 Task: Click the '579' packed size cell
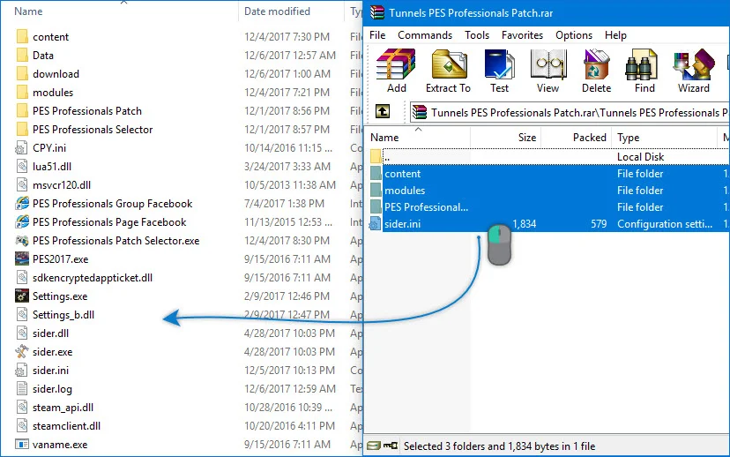tap(599, 224)
